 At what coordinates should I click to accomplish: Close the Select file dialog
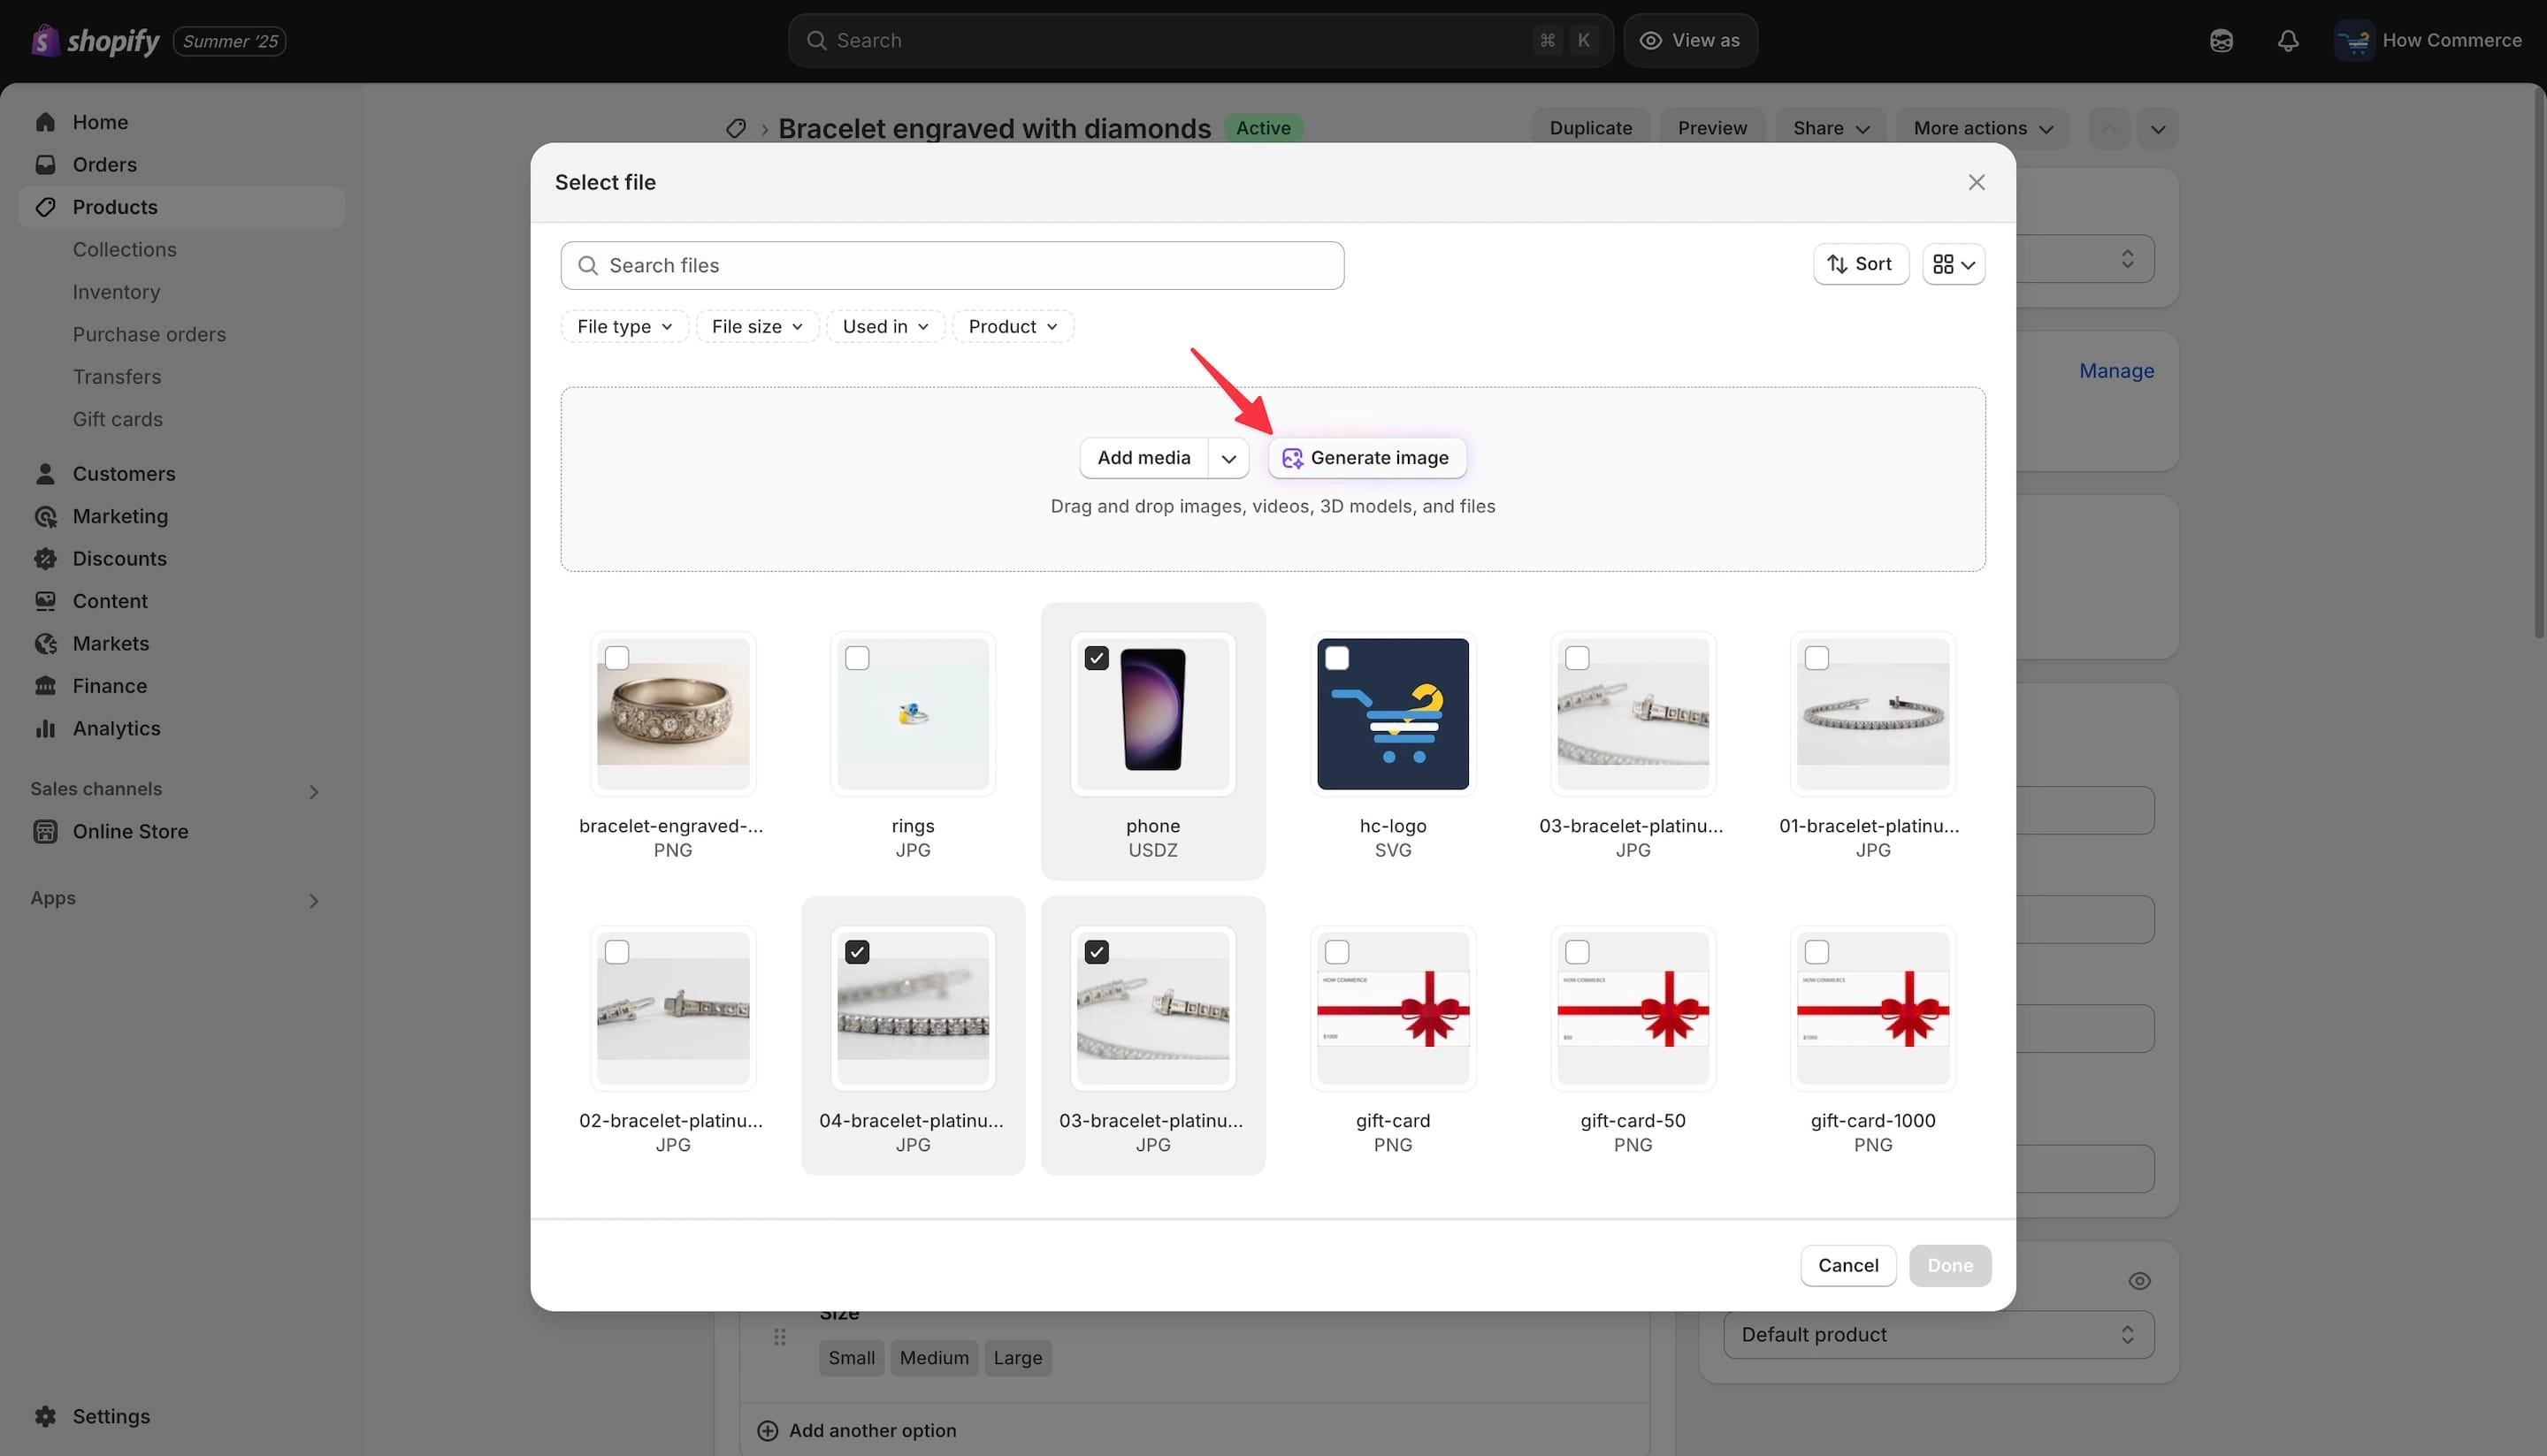[x=1976, y=182]
